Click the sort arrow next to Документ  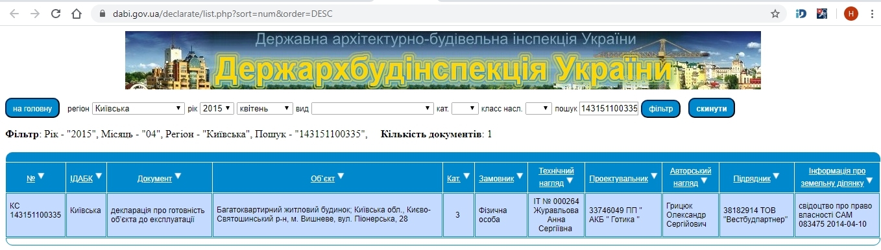178,176
